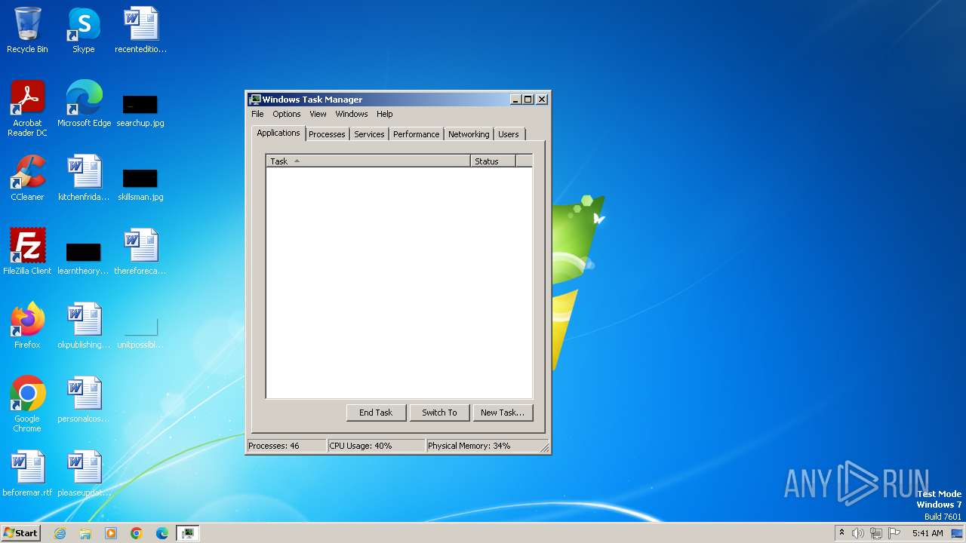Viewport: 966px width, 543px height.
Task: Click the network tray icon
Action: point(876,533)
